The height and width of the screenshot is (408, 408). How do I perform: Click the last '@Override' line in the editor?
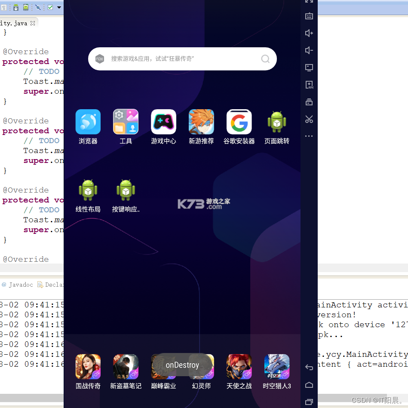26,259
